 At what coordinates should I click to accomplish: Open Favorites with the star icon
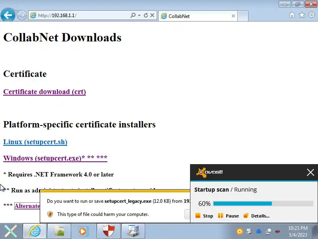coord(302,15)
